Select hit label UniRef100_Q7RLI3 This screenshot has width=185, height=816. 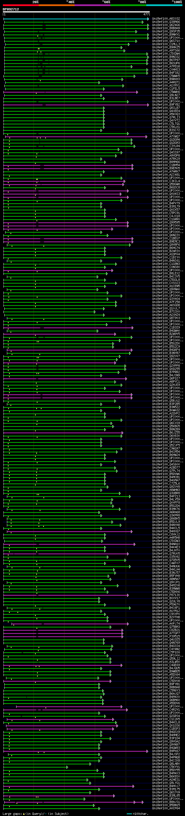[166, 118]
